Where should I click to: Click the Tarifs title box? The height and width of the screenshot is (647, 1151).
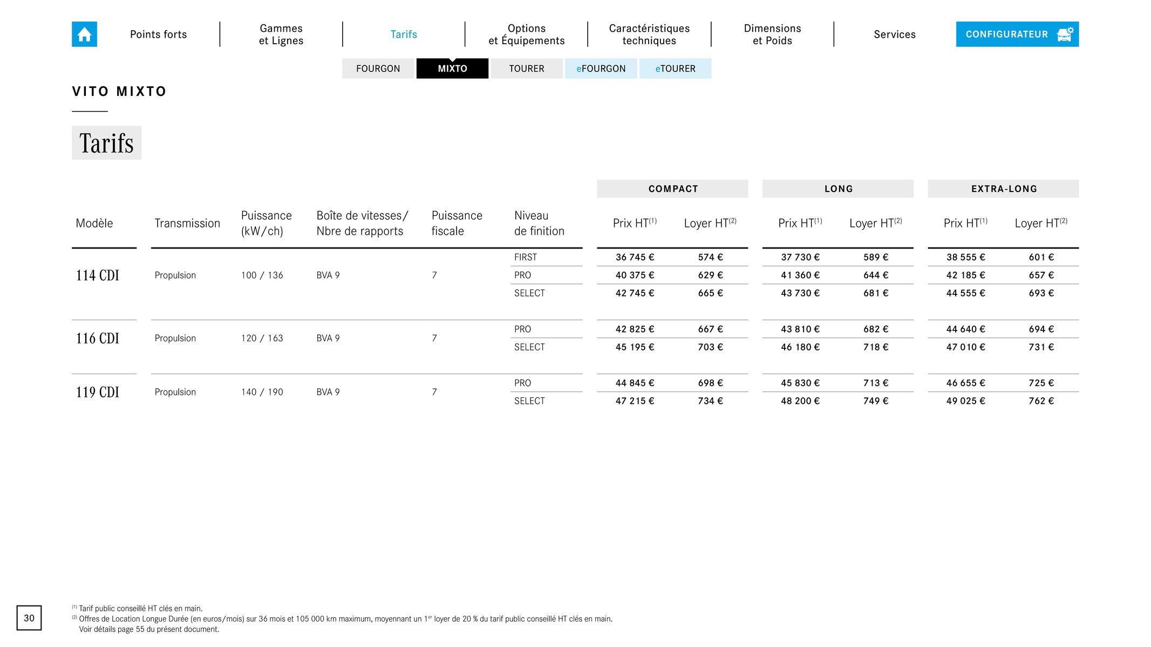[106, 143]
